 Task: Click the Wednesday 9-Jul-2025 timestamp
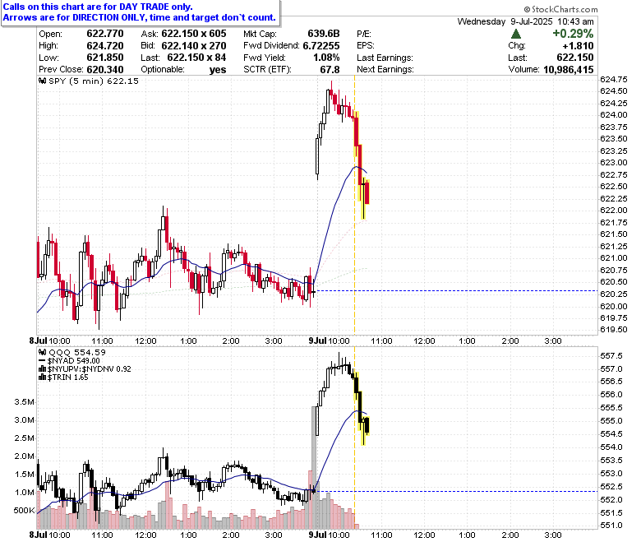click(525, 21)
